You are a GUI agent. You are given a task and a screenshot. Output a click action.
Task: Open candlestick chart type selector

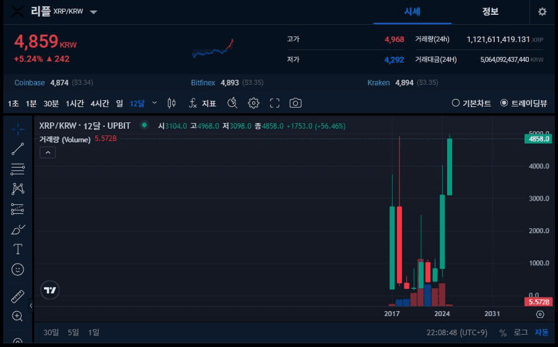(172, 103)
